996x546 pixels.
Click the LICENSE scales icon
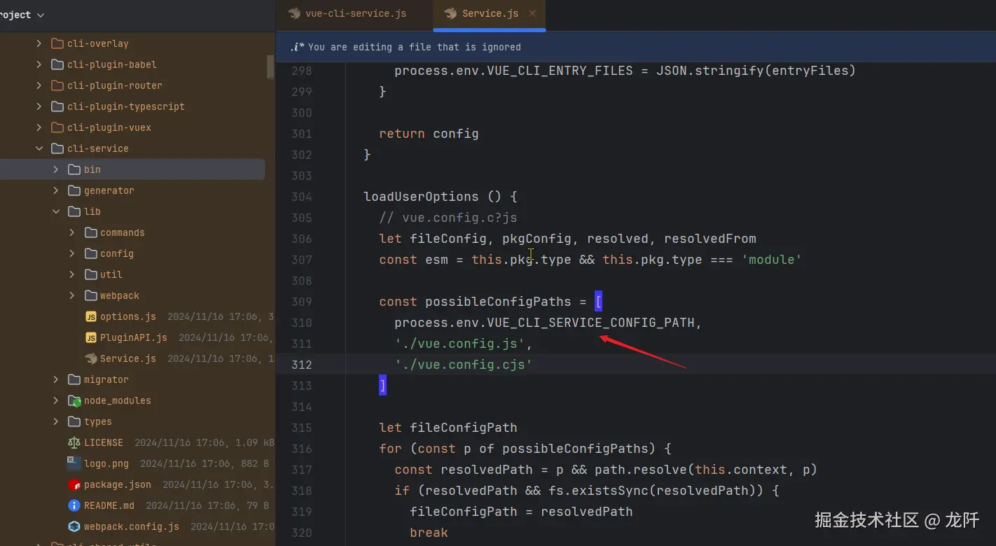pos(74,442)
